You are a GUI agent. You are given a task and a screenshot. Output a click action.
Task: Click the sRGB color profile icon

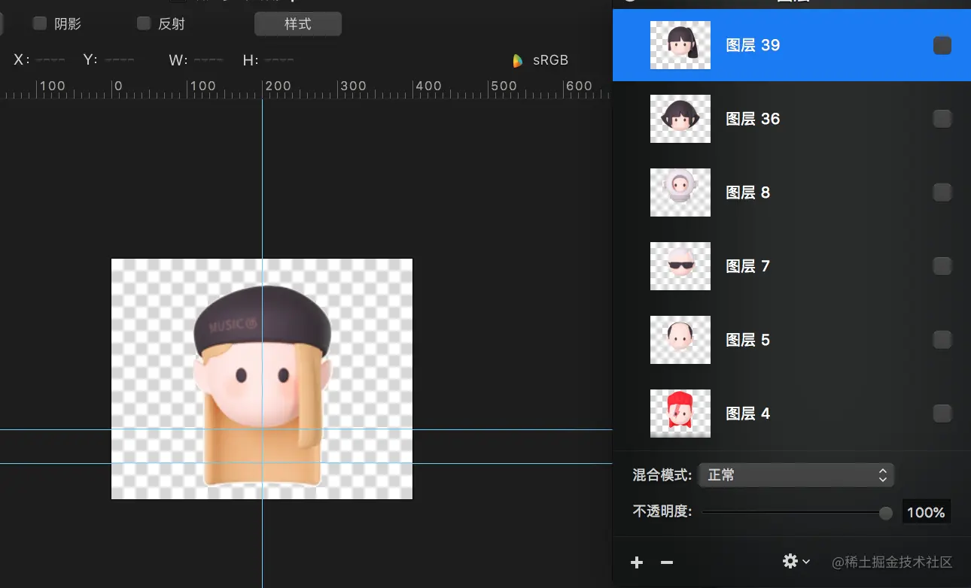click(x=518, y=60)
